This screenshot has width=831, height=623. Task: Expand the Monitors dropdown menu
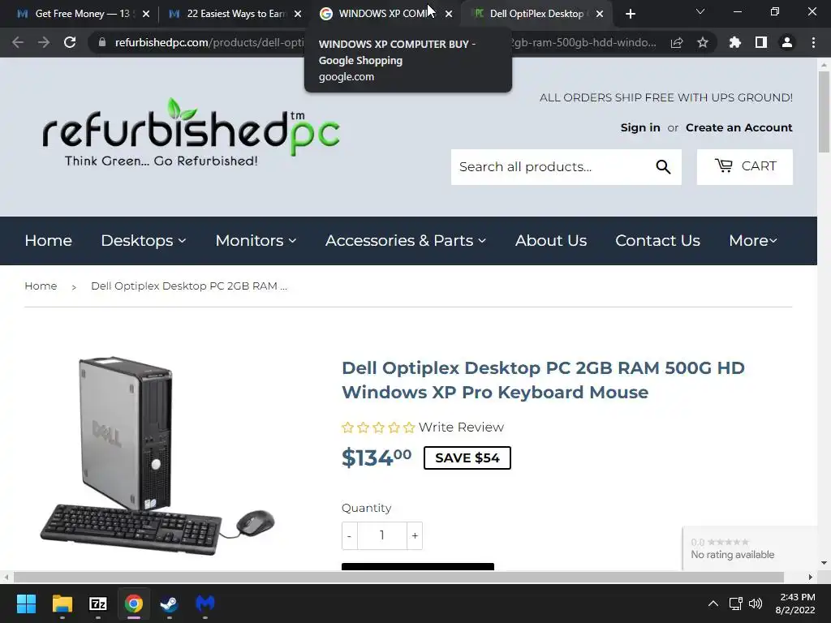[256, 240]
